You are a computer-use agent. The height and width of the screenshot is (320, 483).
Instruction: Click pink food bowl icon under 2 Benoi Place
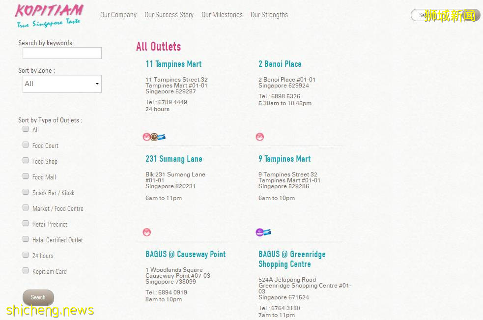(259, 137)
